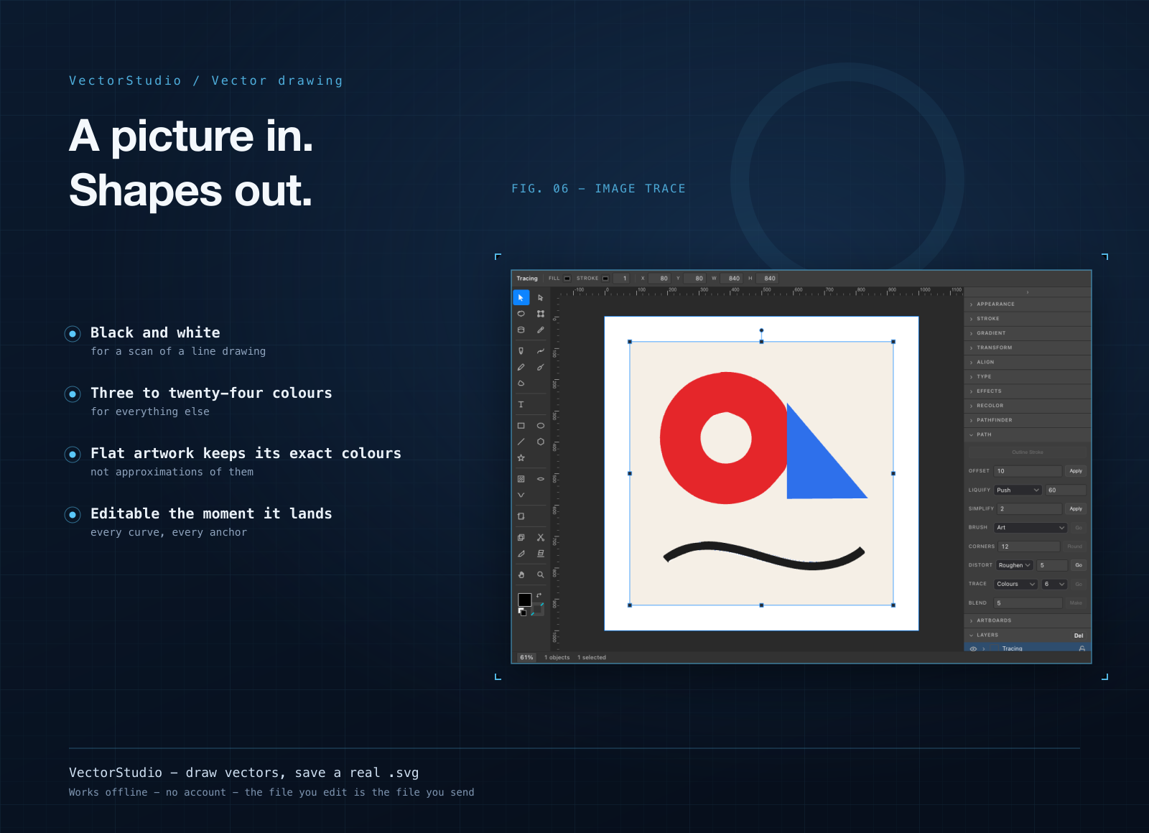Select the Brush tool
Image resolution: width=1149 pixels, height=833 pixels.
(541, 367)
